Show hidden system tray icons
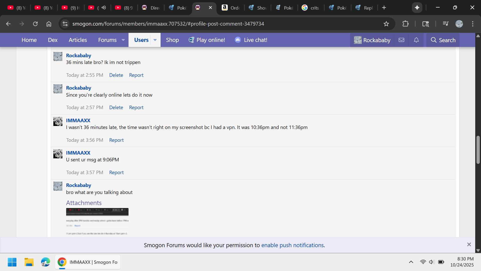 (x=411, y=262)
